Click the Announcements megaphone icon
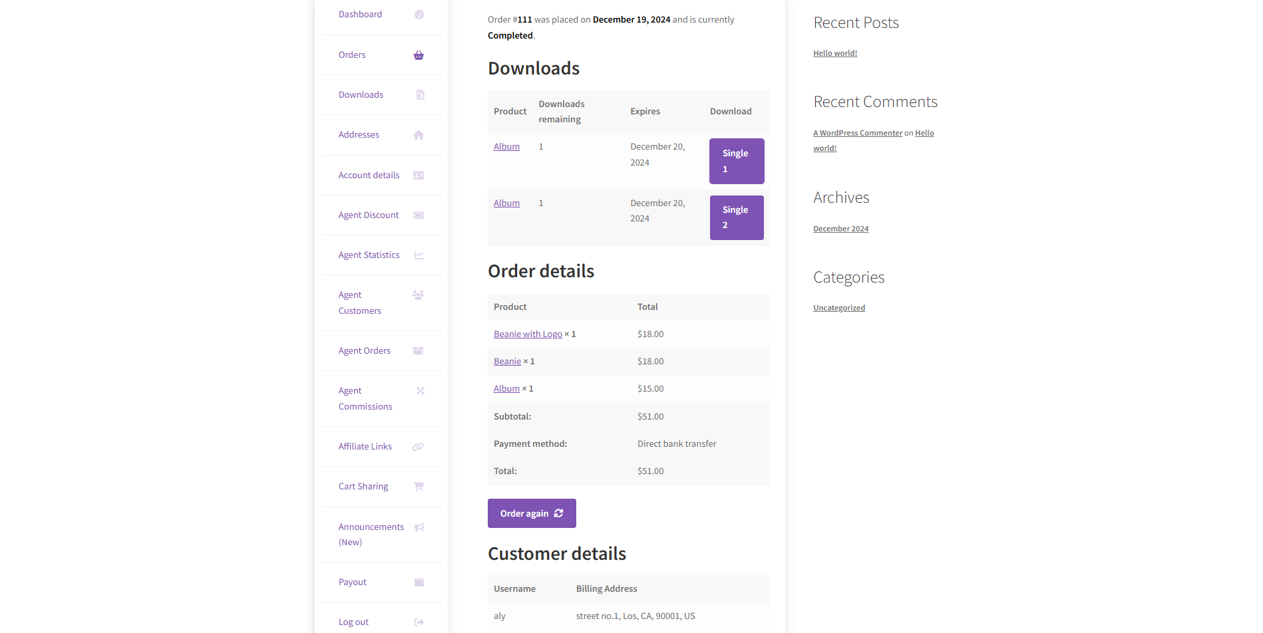This screenshot has width=1263, height=633. (x=419, y=527)
